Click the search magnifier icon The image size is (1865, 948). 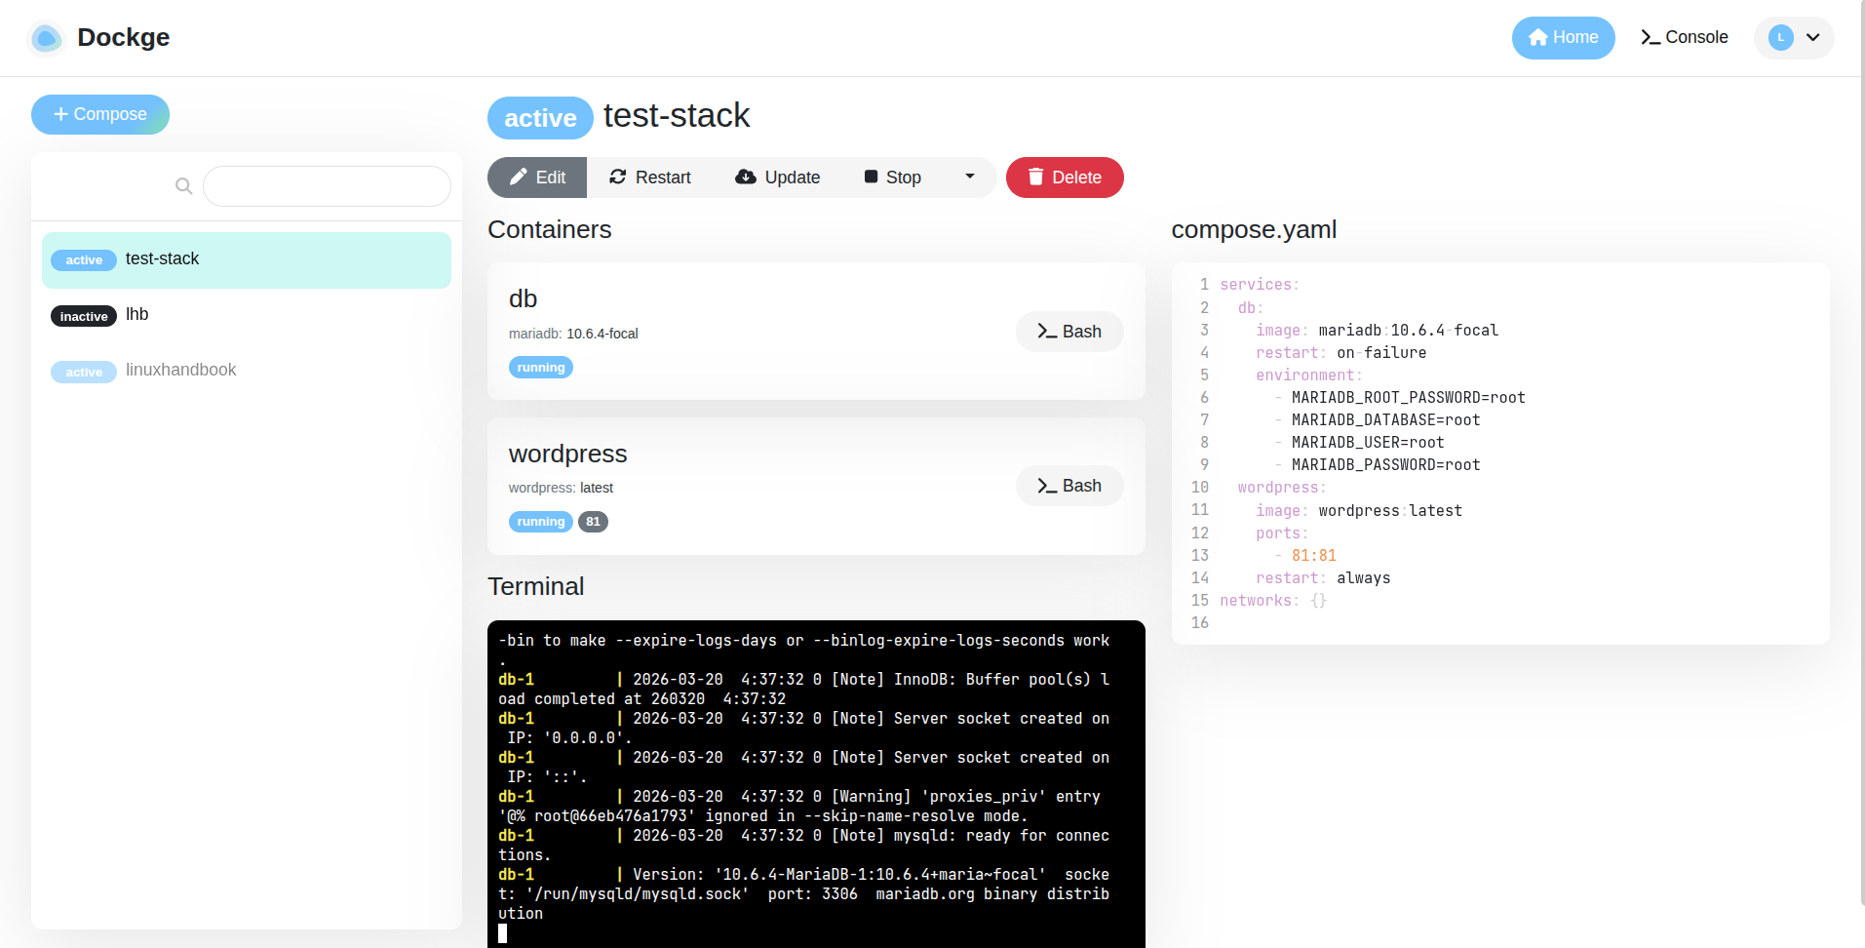[x=183, y=185]
